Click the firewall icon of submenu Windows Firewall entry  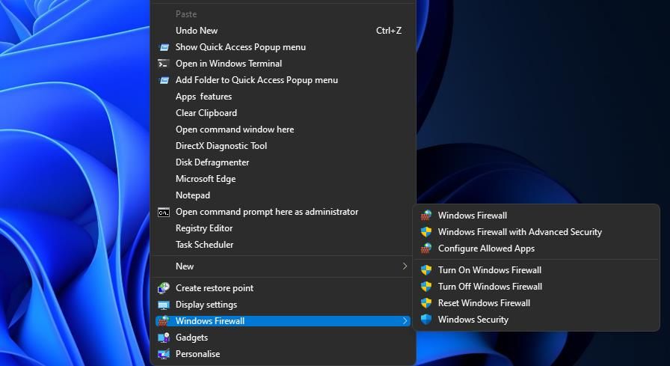coord(426,216)
